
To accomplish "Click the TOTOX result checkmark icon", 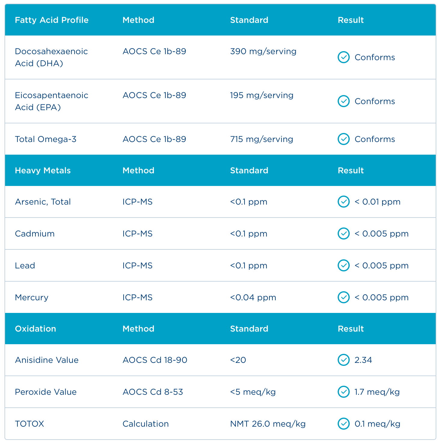I will point(343,424).
